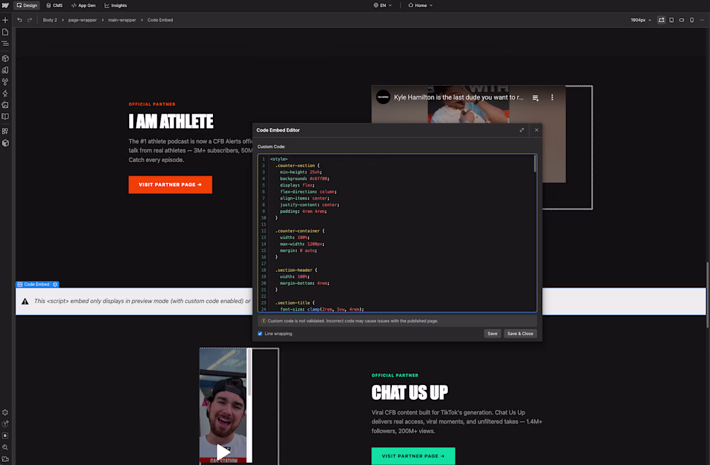
Task: Open the video tutorials icon
Action: tap(5, 459)
